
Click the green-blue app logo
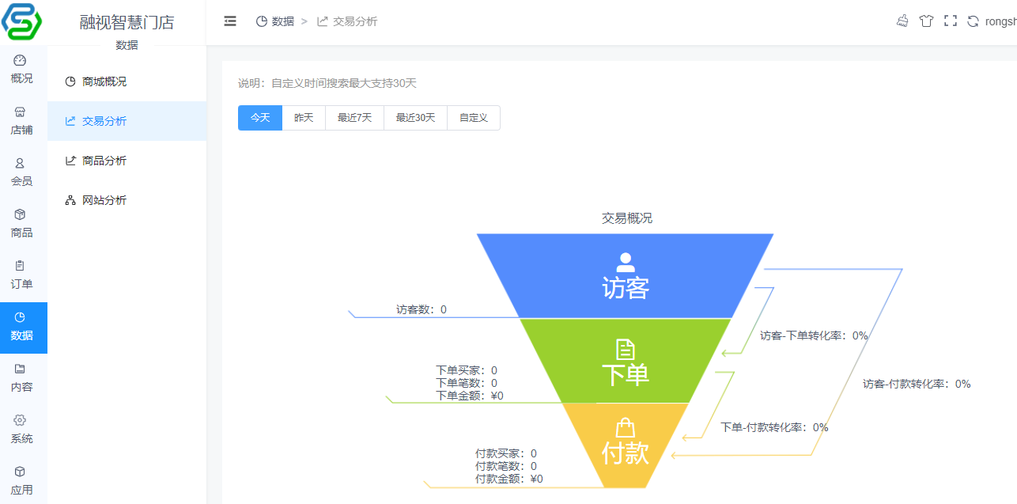coord(22,21)
